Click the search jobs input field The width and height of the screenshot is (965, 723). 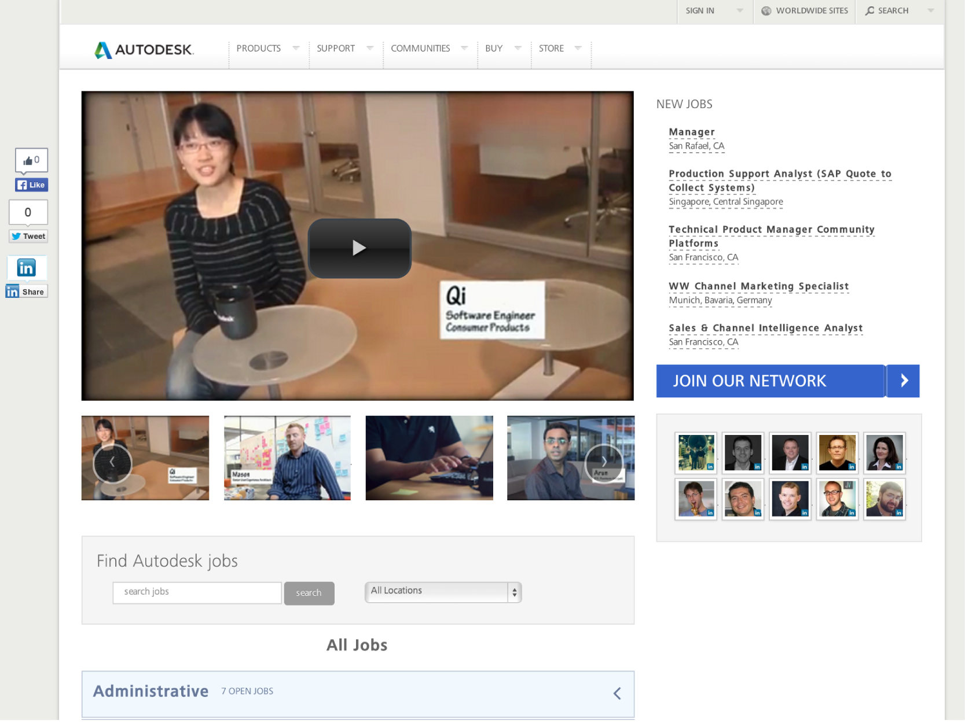coord(197,593)
